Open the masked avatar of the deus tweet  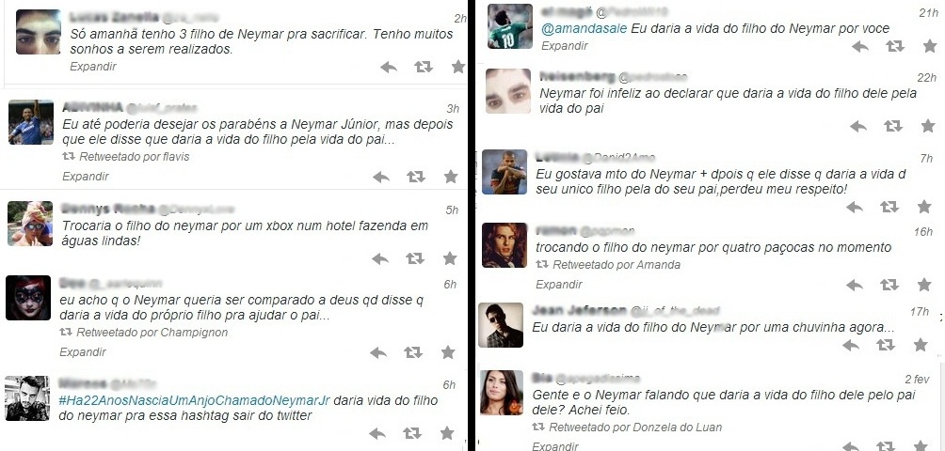pyautogui.click(x=28, y=298)
